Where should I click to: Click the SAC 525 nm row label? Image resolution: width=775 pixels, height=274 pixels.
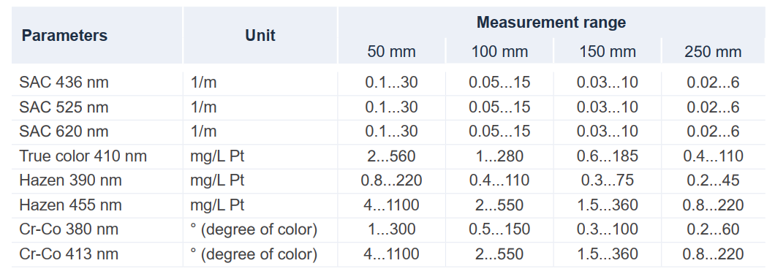tap(64, 107)
